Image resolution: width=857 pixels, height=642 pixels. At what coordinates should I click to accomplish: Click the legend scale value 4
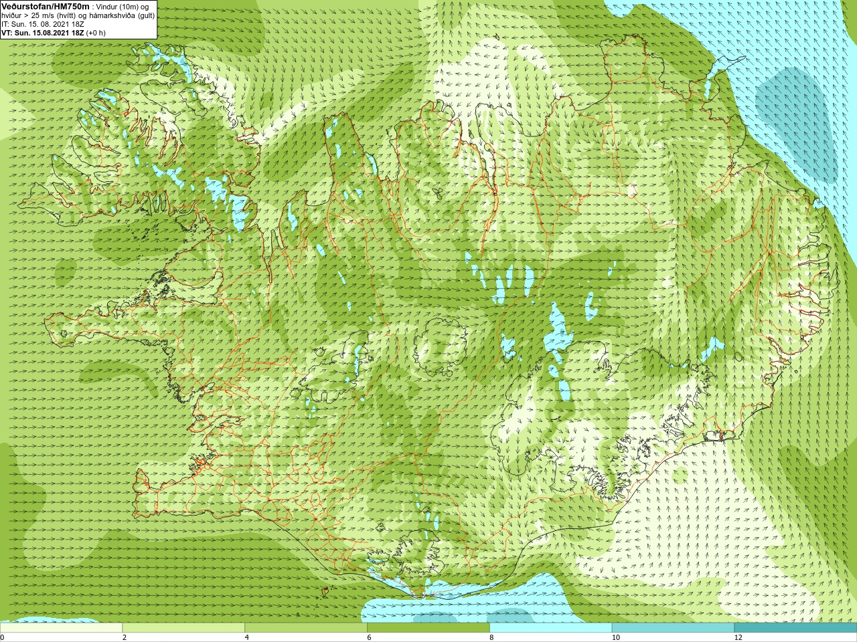(x=247, y=637)
